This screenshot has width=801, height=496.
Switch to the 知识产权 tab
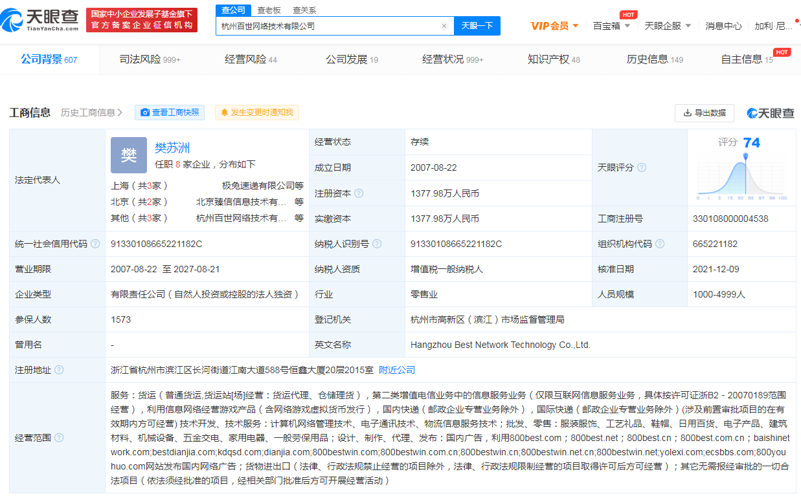click(554, 59)
